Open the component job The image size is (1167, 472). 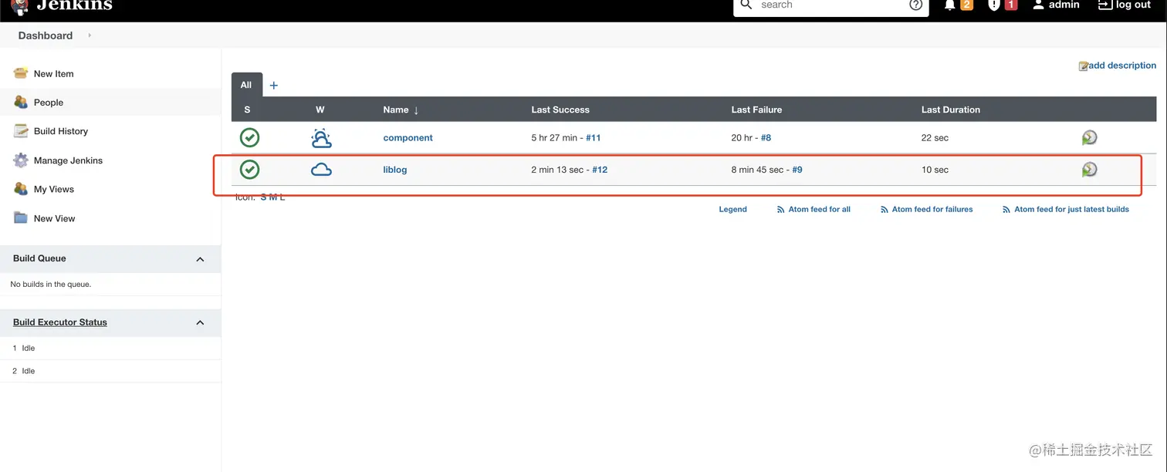point(408,138)
